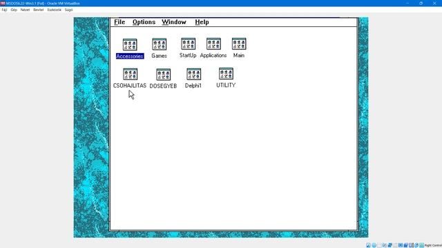Open the Program Manager Options menu
This screenshot has width=442, height=248.
(144, 22)
